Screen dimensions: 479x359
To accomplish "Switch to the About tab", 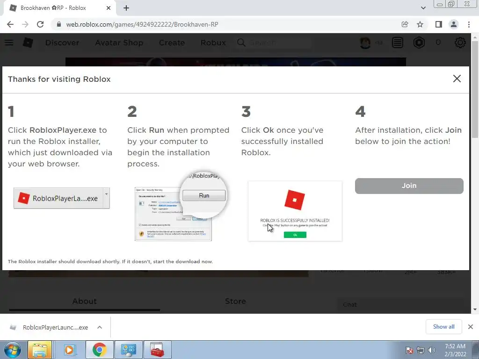I will click(84, 302).
